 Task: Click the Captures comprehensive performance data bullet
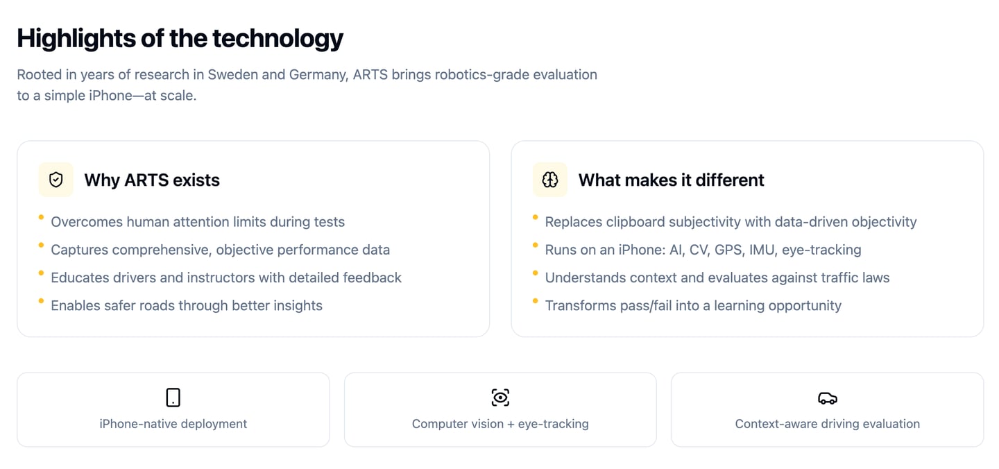point(220,250)
